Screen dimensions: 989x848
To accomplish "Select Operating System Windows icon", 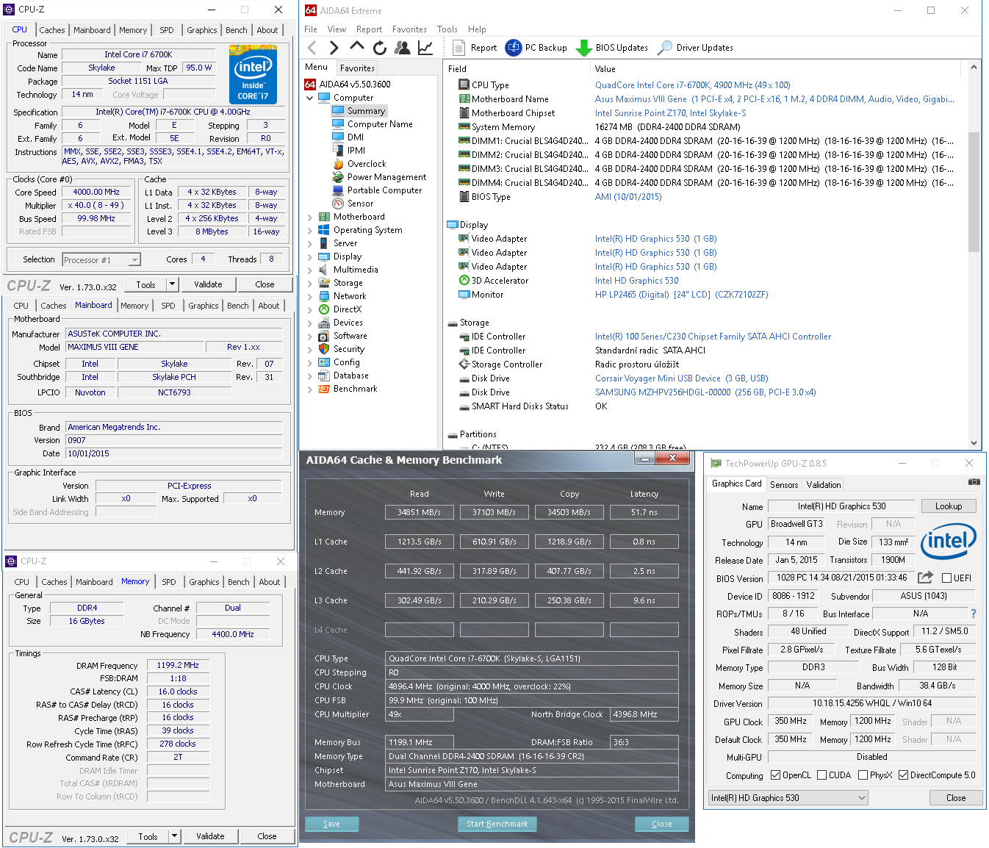I will pos(324,230).
